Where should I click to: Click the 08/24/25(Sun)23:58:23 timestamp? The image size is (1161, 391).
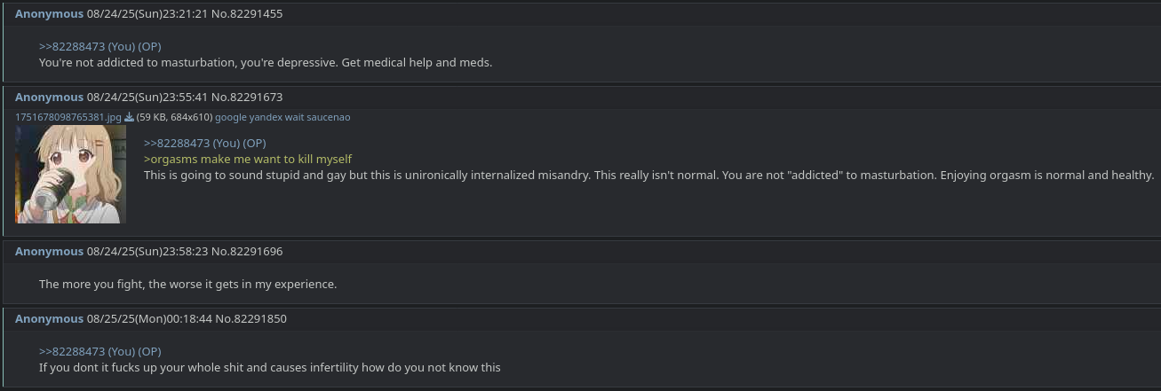click(x=147, y=251)
